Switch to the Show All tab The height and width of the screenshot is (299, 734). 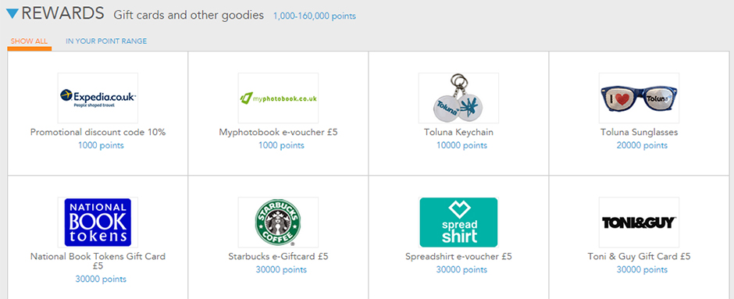pyautogui.click(x=29, y=41)
